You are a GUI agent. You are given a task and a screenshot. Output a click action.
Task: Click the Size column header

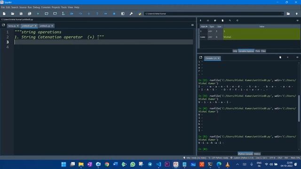(219, 27)
